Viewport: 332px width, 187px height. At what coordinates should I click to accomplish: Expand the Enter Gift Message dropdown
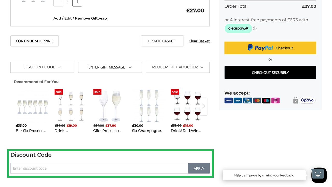[110, 67]
